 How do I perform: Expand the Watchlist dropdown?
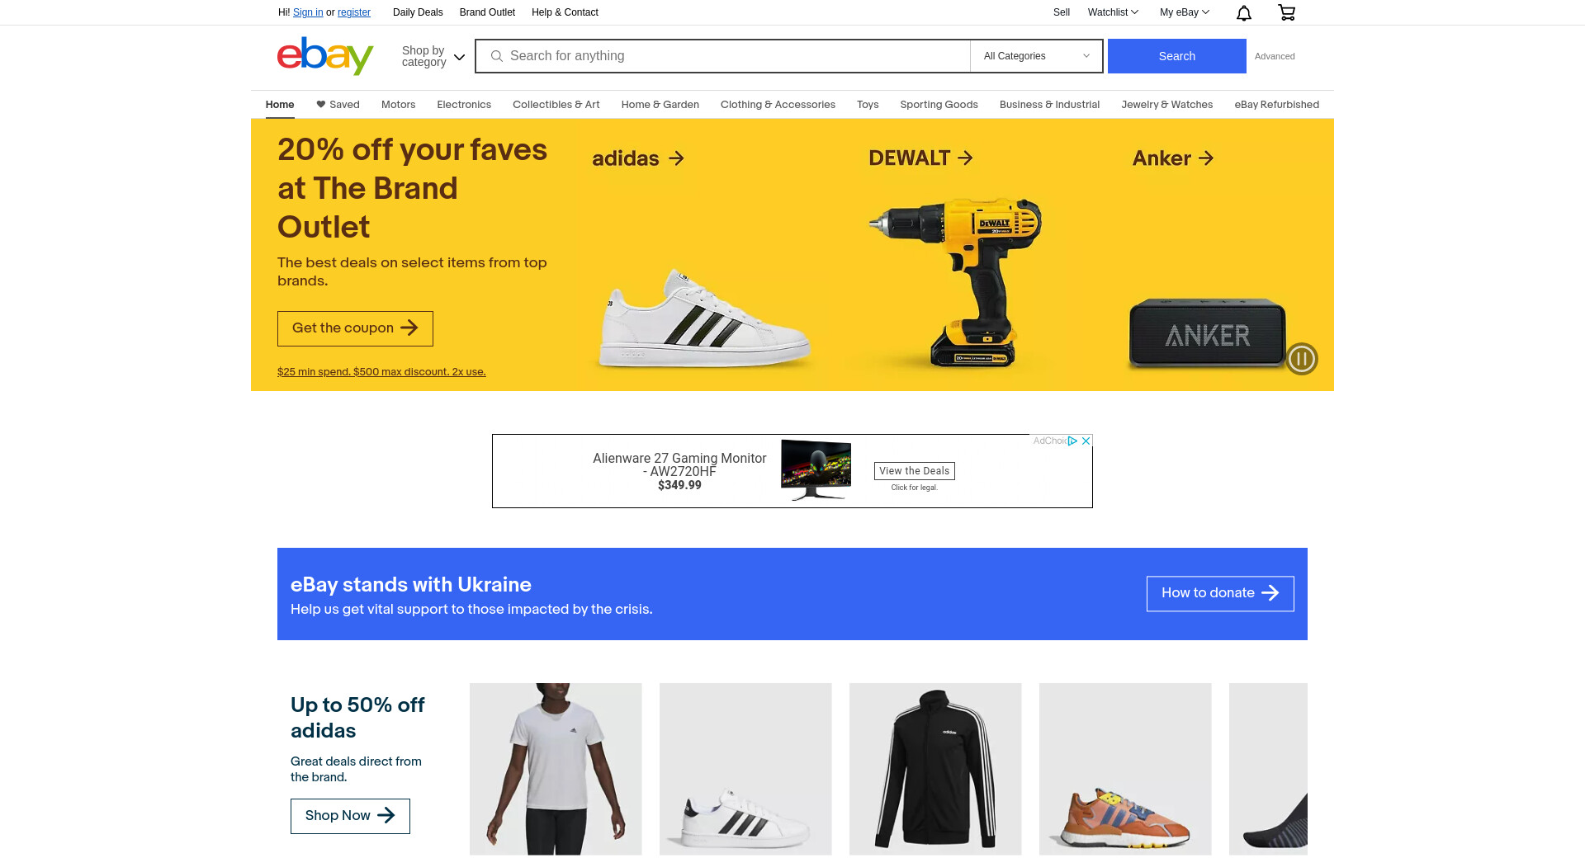1113,12
